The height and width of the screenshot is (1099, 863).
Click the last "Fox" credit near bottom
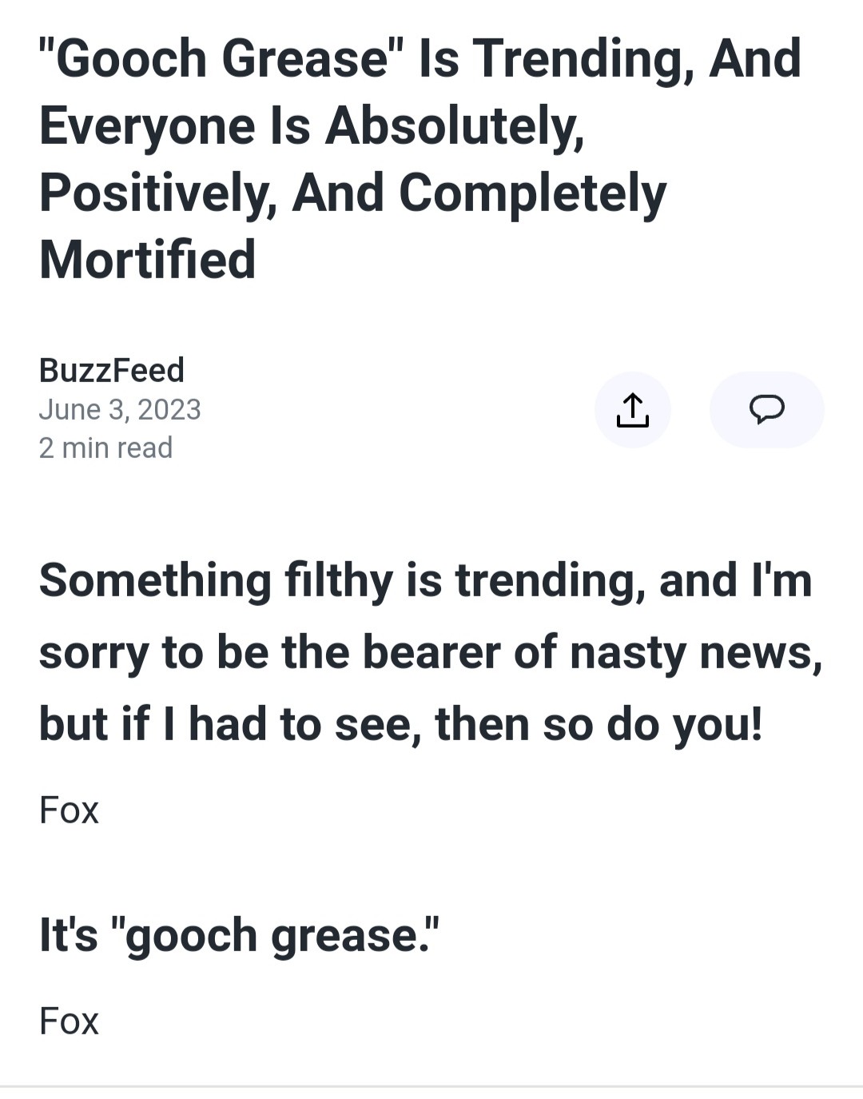click(x=69, y=1021)
